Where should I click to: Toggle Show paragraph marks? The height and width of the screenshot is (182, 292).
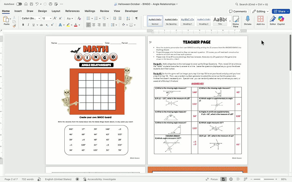click(x=136, y=18)
